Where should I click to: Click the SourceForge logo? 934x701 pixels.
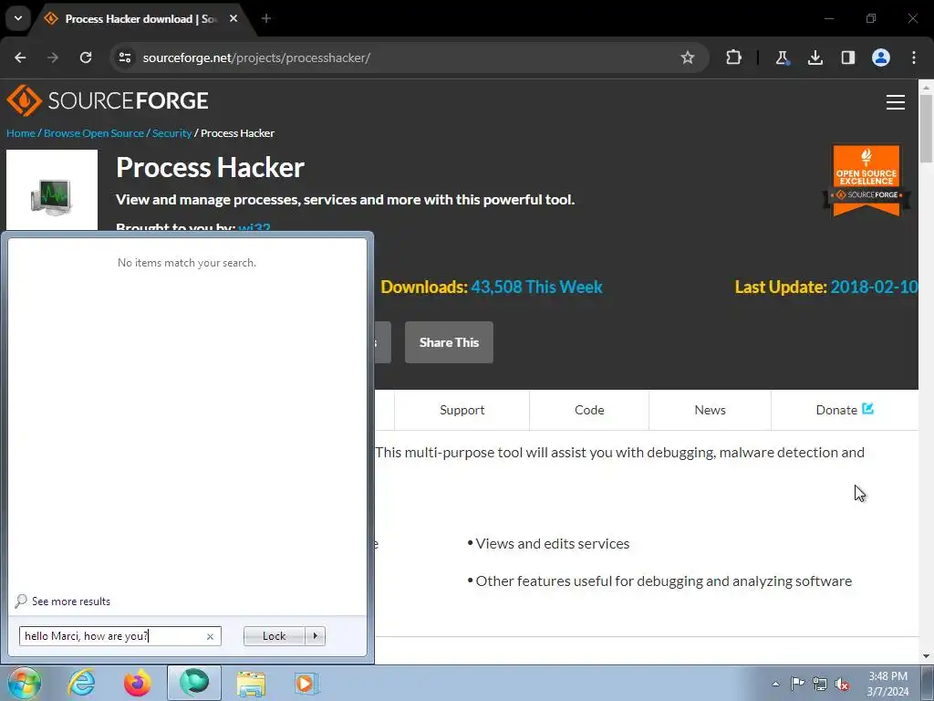coord(108,100)
